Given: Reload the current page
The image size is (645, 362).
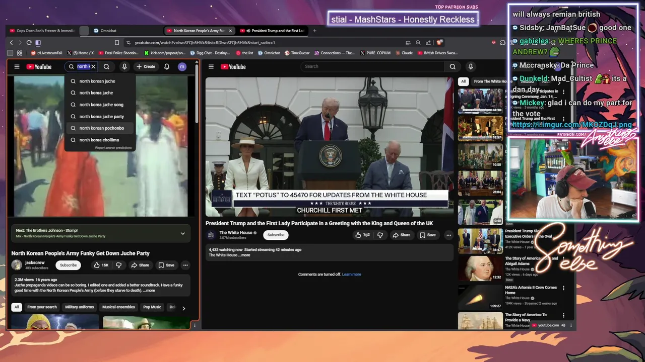Looking at the screenshot, I should pyautogui.click(x=29, y=43).
